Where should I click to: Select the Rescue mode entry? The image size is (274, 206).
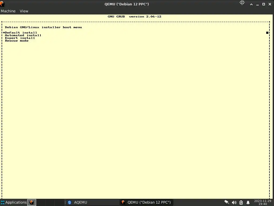point(17,41)
